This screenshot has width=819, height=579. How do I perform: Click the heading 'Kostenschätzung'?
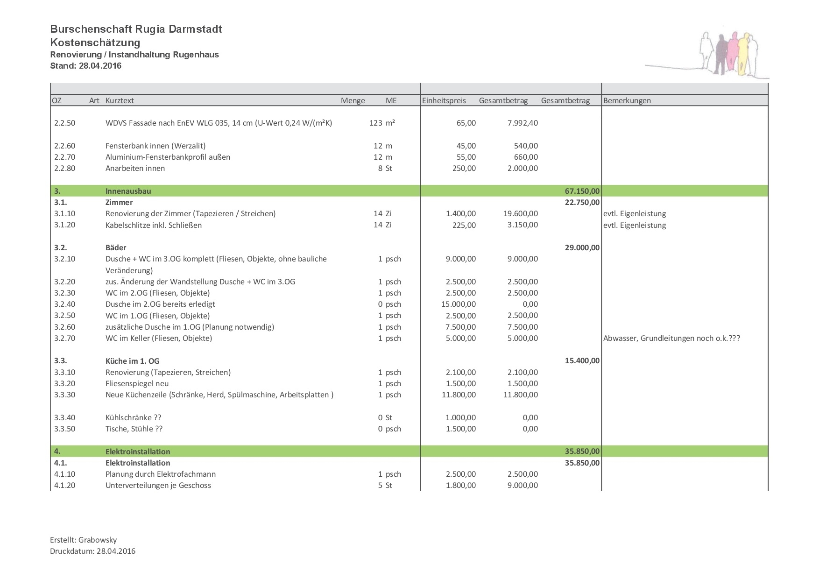point(95,43)
